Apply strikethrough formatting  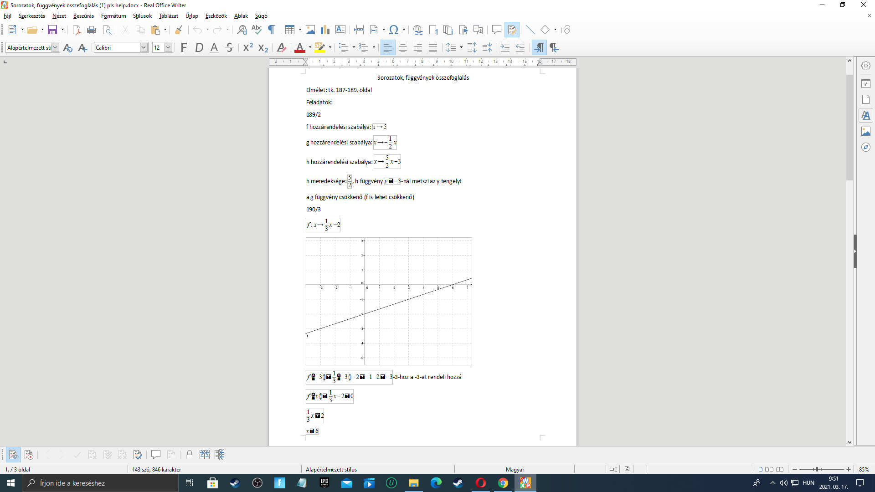(229, 47)
